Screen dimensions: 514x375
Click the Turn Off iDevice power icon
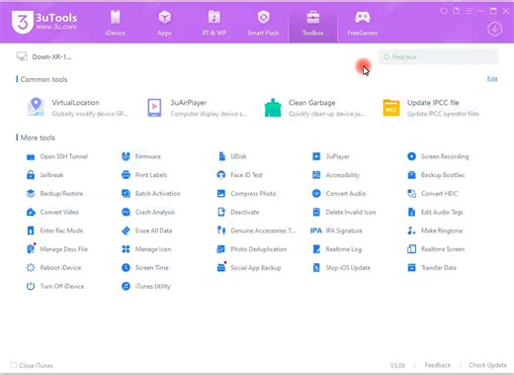point(31,286)
